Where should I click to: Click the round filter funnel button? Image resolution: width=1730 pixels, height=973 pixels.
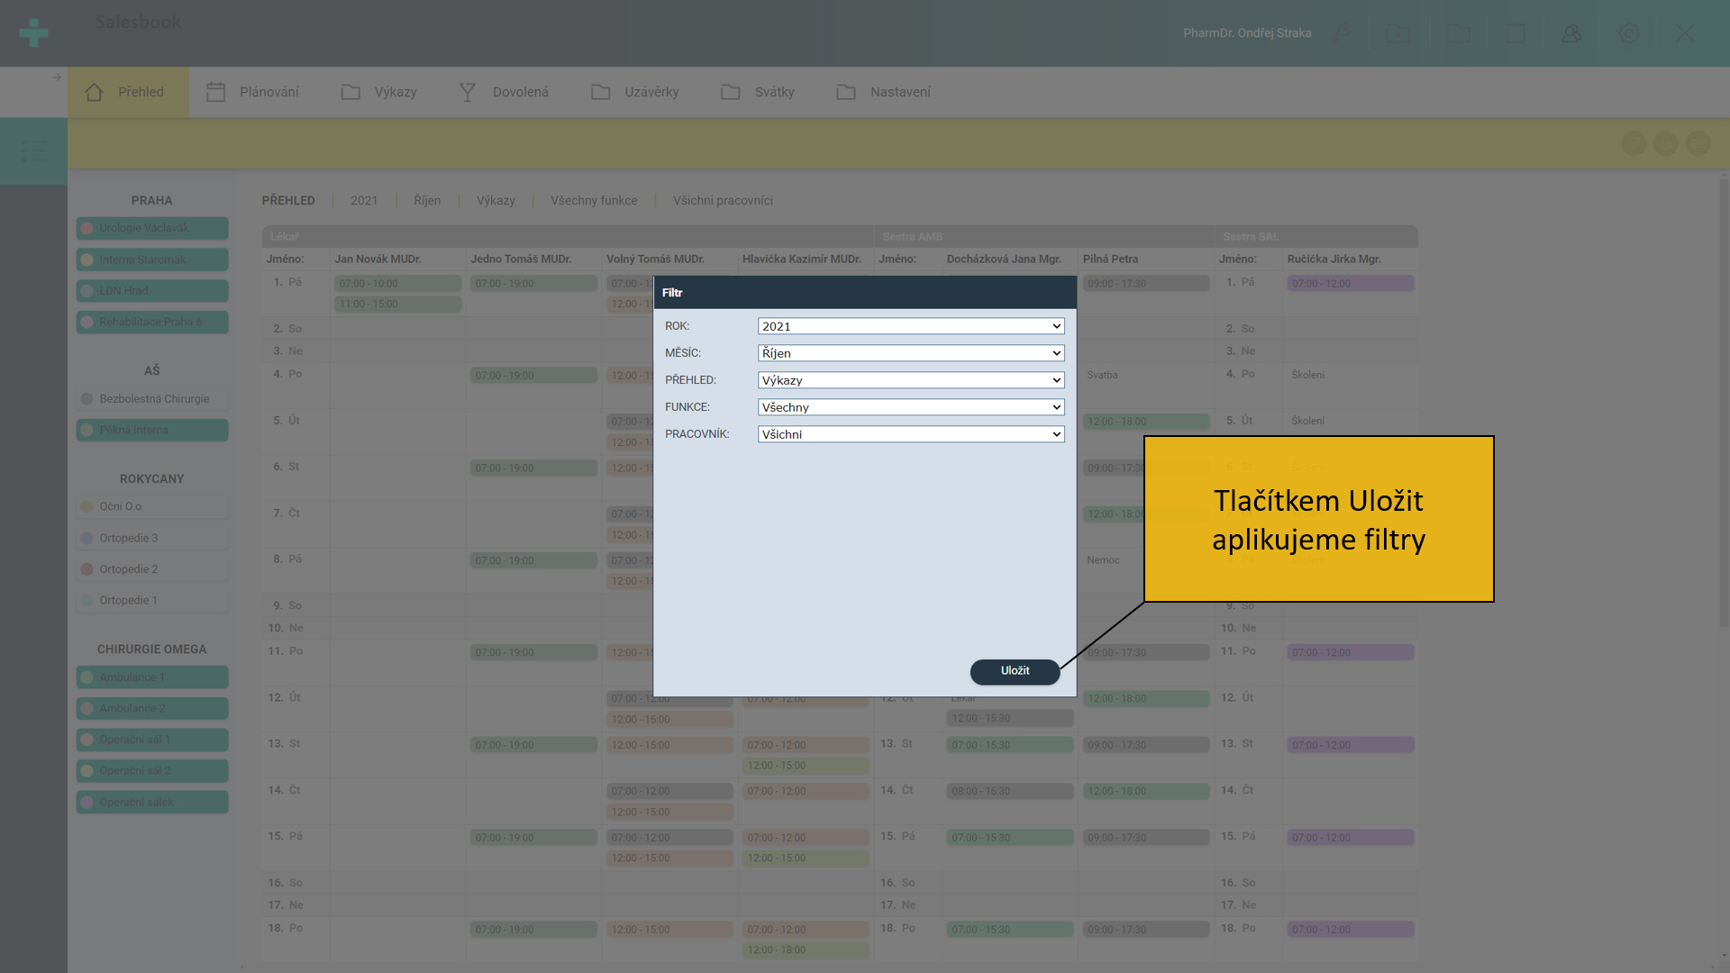pos(1634,143)
